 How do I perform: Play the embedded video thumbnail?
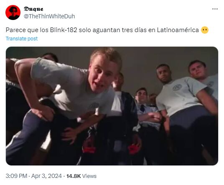[x=112, y=106]
